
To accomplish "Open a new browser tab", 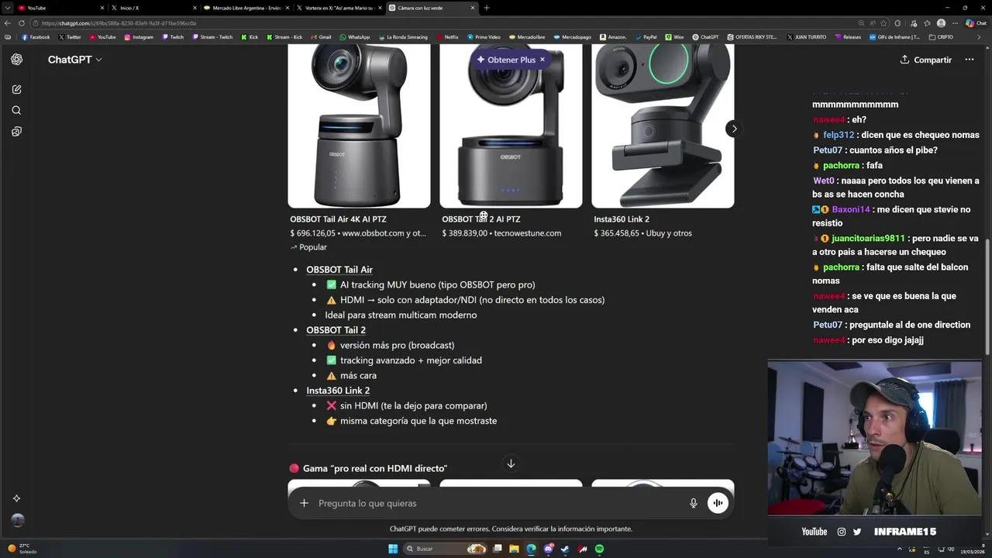I will point(487,8).
